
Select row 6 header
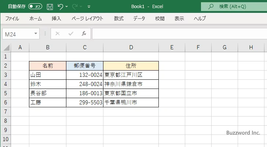pyautogui.click(x=6, y=103)
